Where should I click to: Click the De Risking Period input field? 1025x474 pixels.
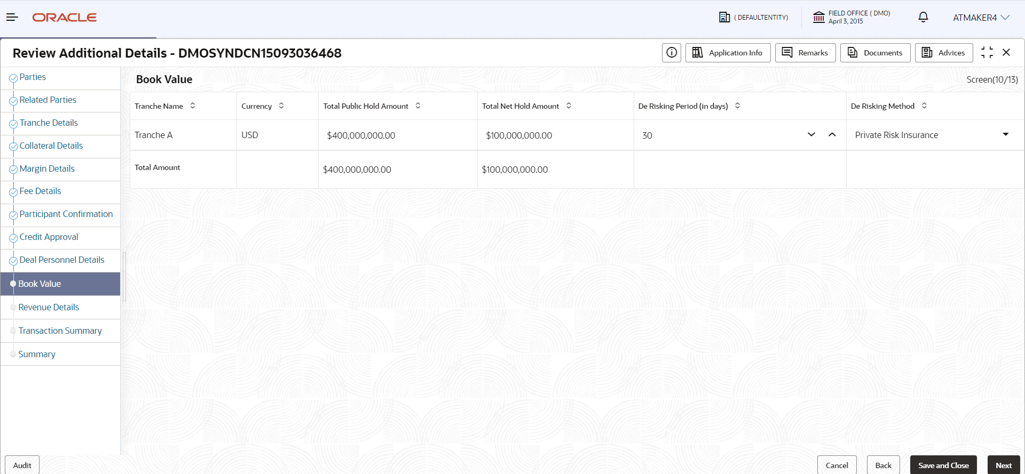pos(721,135)
